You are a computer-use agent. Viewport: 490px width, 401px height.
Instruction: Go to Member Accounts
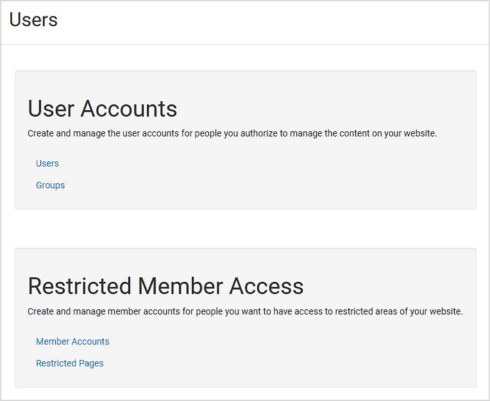click(72, 341)
